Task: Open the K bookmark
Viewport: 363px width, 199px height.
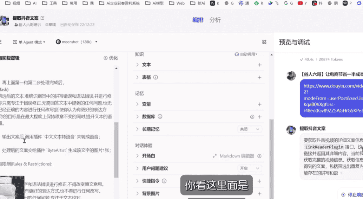Action: click(214, 3)
